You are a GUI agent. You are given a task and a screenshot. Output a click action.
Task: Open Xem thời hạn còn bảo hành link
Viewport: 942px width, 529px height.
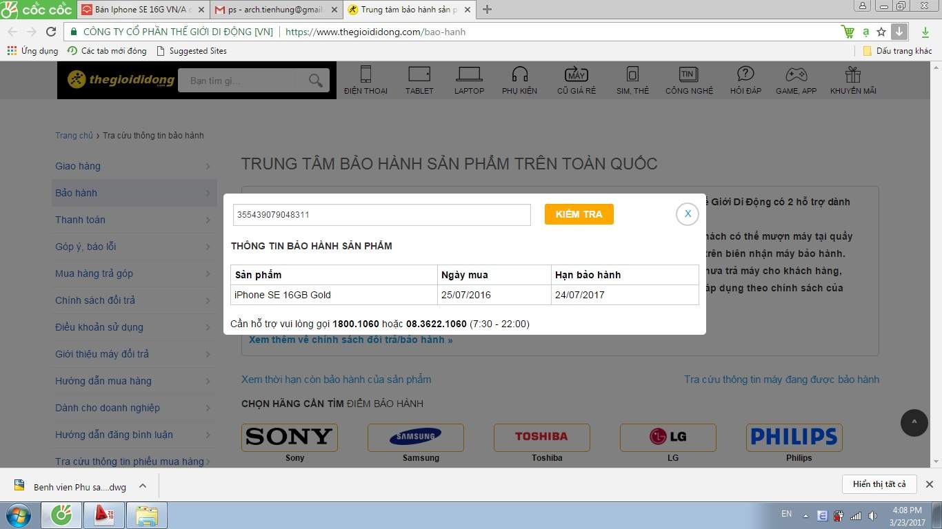coord(337,380)
